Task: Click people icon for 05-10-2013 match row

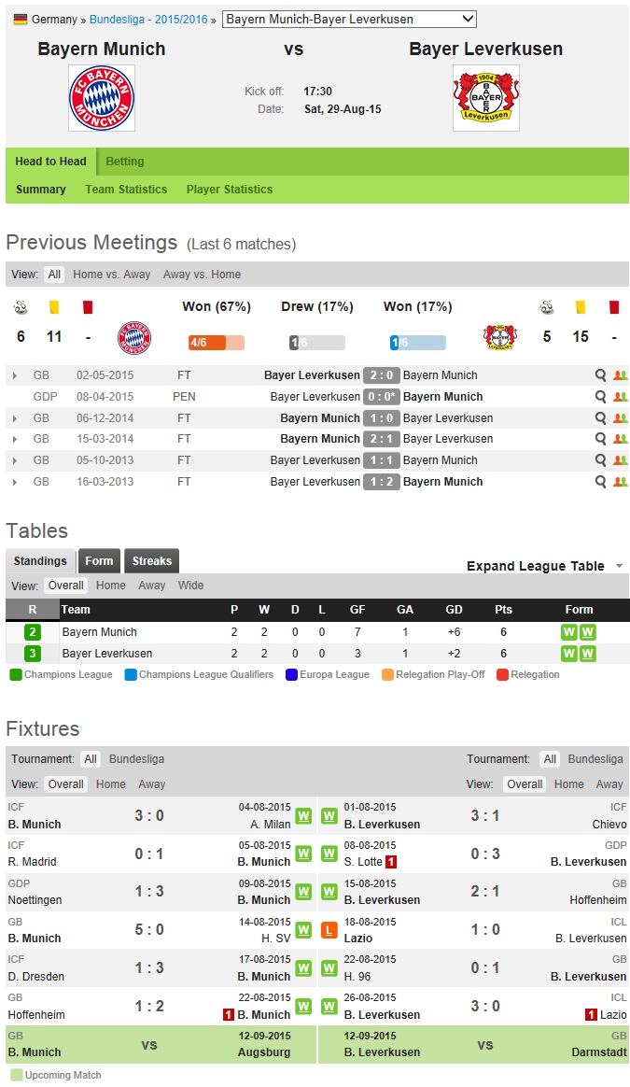Action: (621, 460)
